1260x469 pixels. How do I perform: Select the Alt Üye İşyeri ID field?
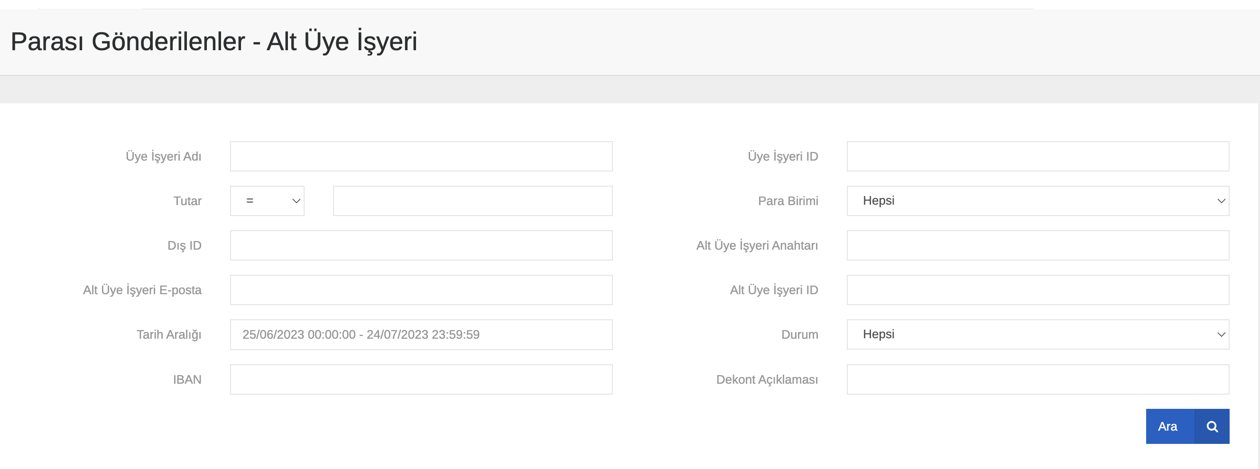click(x=1038, y=290)
